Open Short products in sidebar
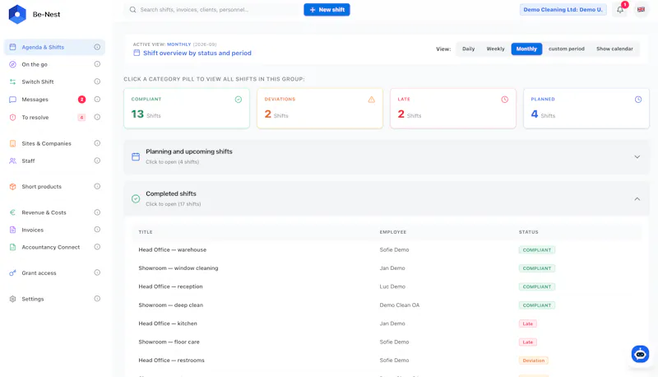 54,186
